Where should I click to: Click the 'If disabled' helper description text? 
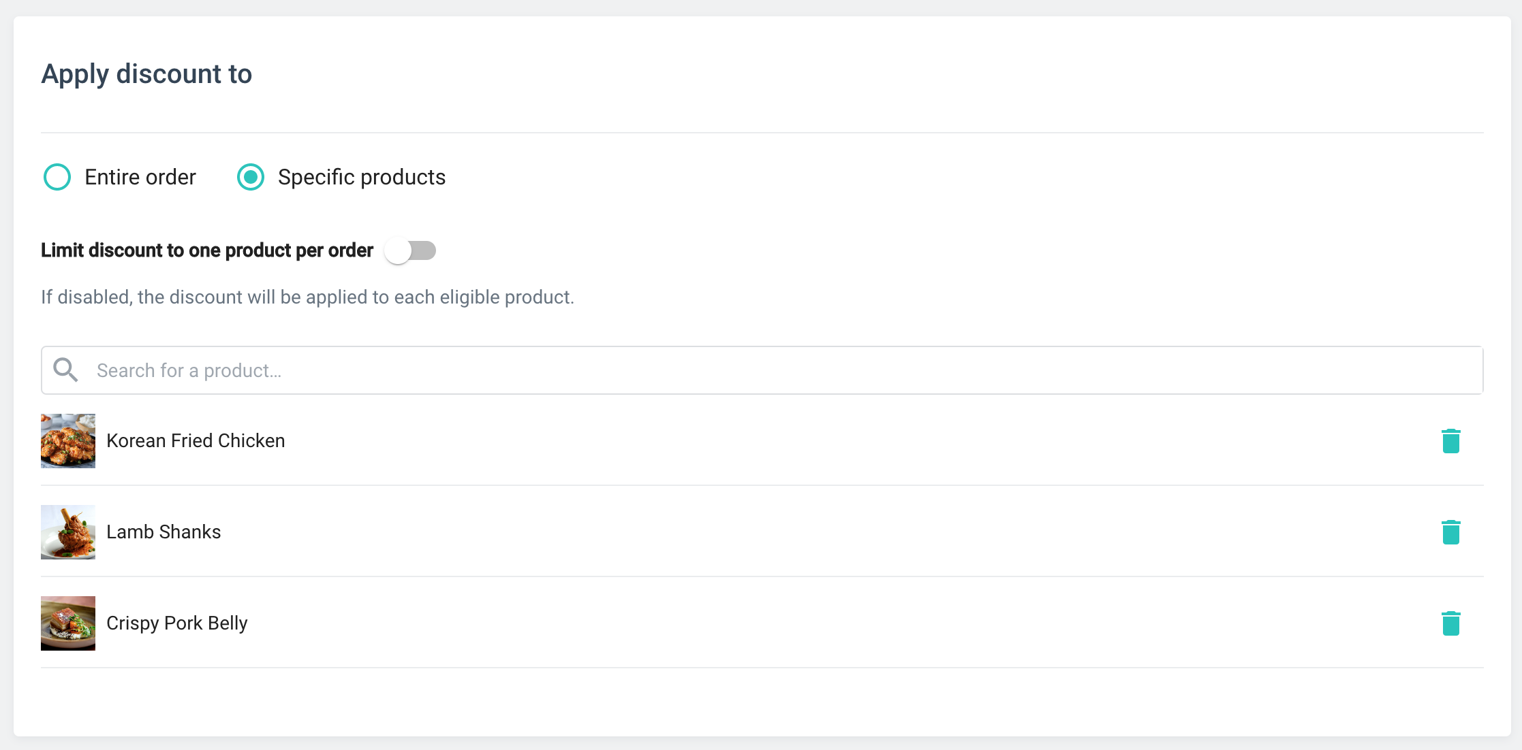[307, 297]
